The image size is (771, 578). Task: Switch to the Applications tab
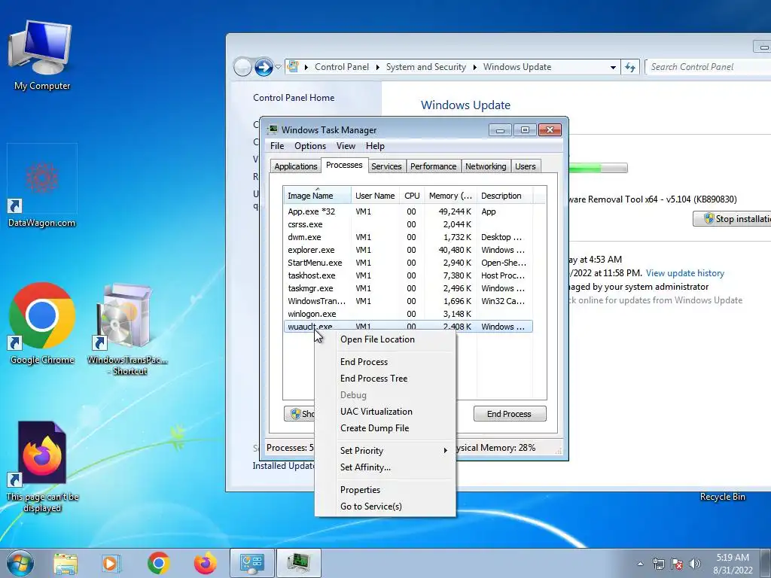coord(295,166)
